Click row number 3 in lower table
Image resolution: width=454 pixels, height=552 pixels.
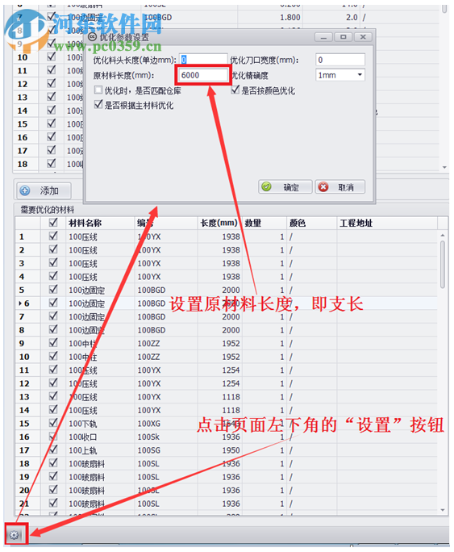[22, 263]
